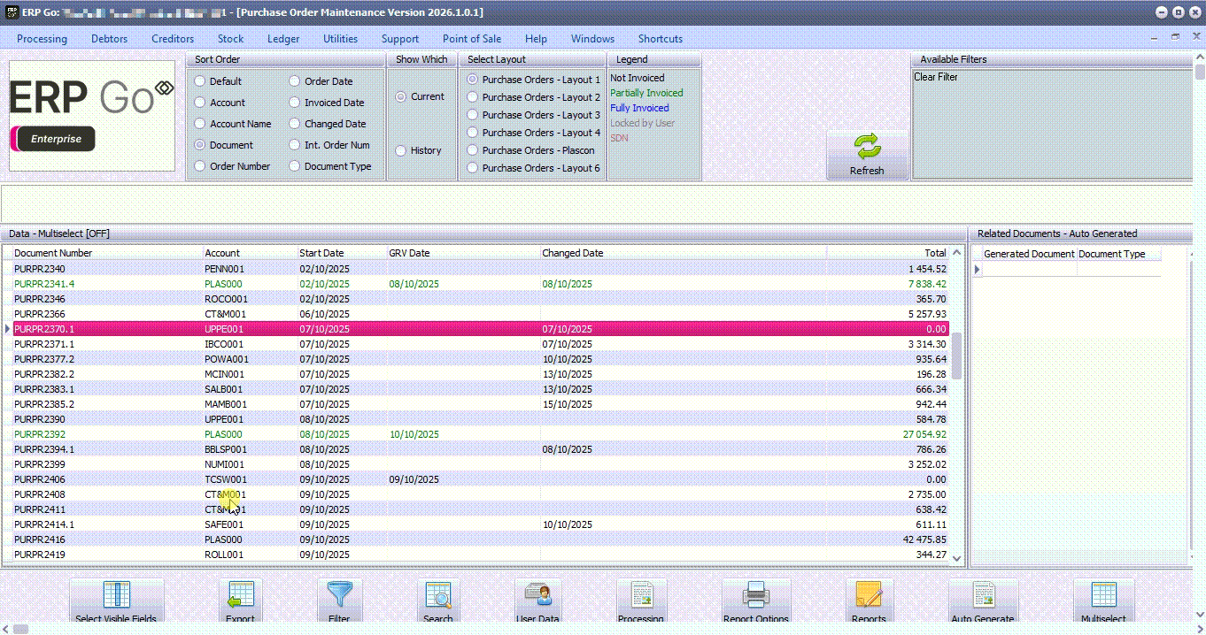Open the Point of Sale menu
The width and height of the screenshot is (1206, 635).
(472, 39)
